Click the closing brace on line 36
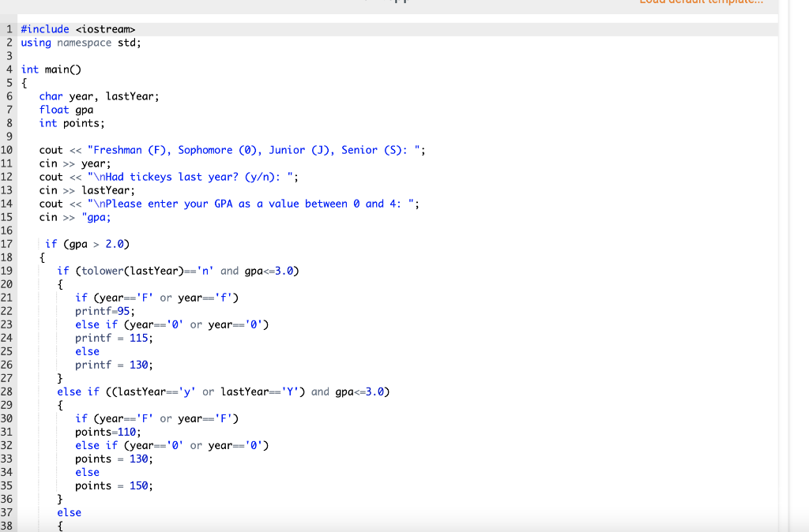 pos(60,499)
